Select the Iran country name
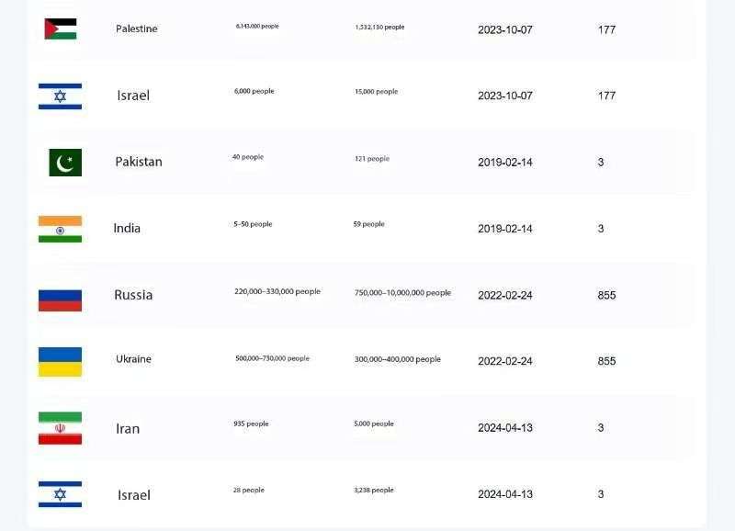735x531 pixels. click(128, 428)
